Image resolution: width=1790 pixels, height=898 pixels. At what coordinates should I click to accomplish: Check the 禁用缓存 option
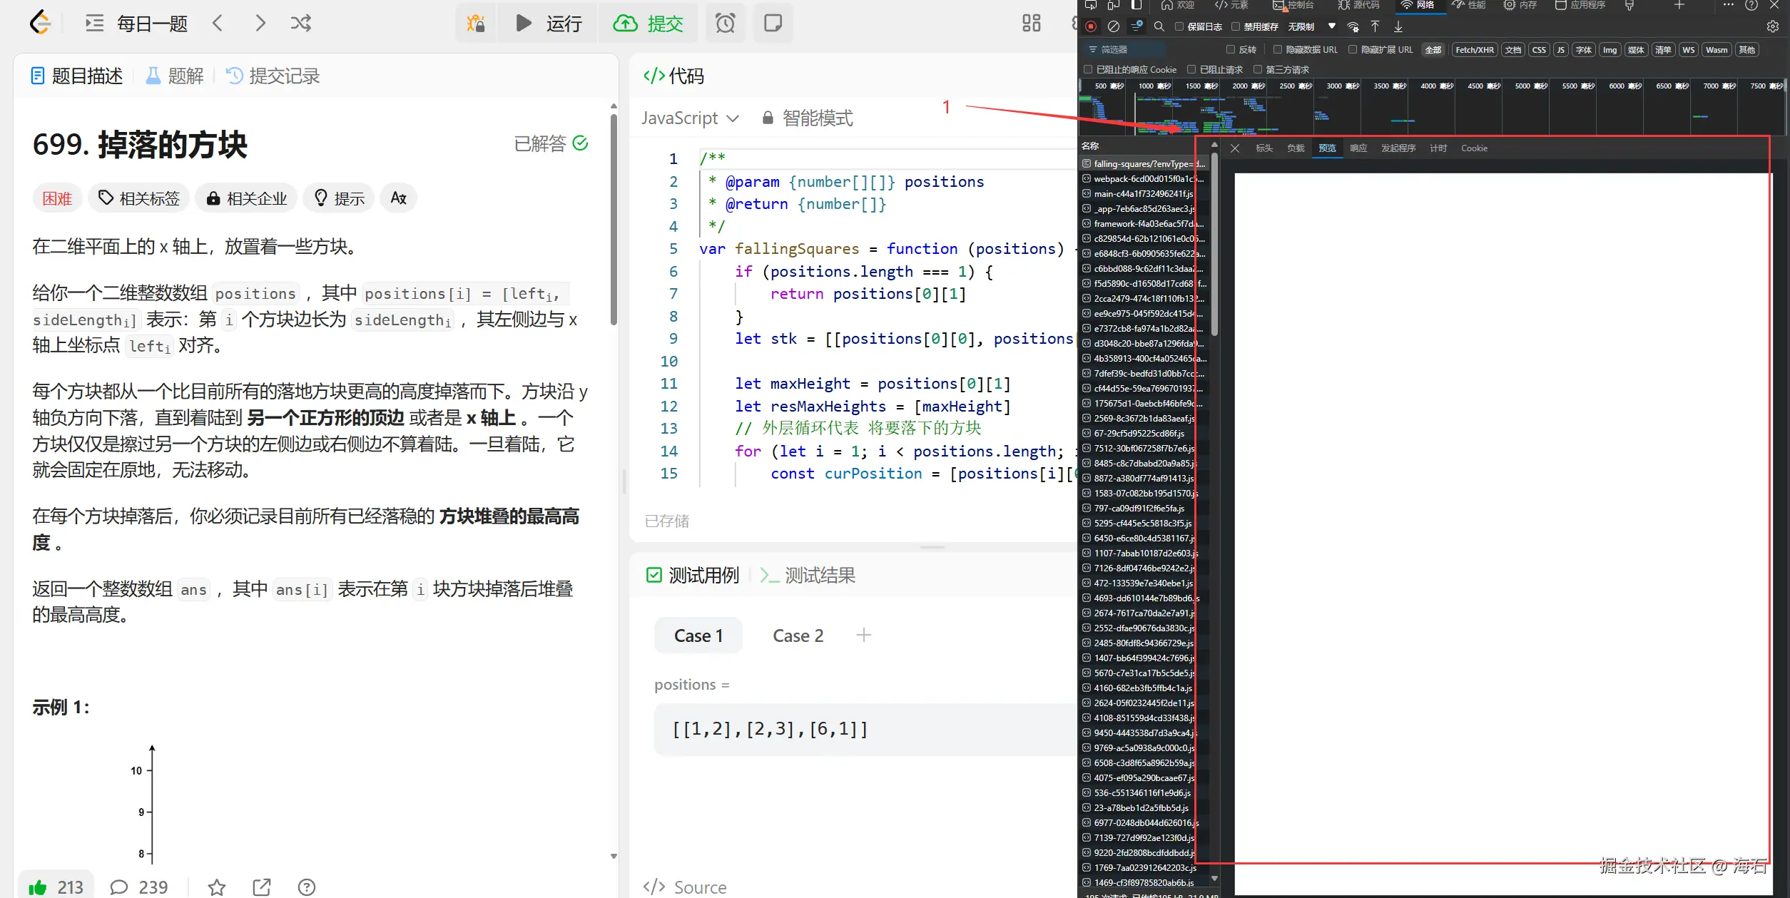point(1236,27)
